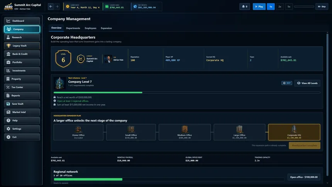The image size is (332, 187).
Task: Set game speed to 1x
Action: pos(271,7)
